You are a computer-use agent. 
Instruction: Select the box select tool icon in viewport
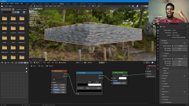34,9
